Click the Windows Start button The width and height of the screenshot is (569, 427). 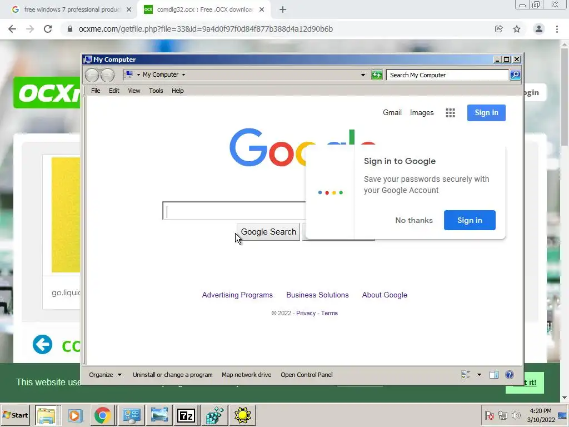[15, 415]
